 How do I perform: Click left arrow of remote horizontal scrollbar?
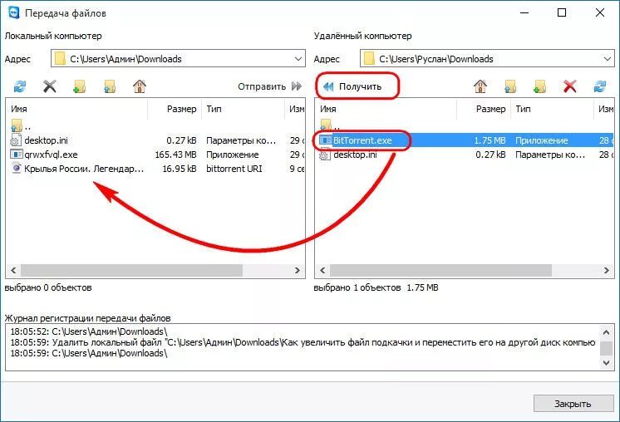[x=322, y=271]
